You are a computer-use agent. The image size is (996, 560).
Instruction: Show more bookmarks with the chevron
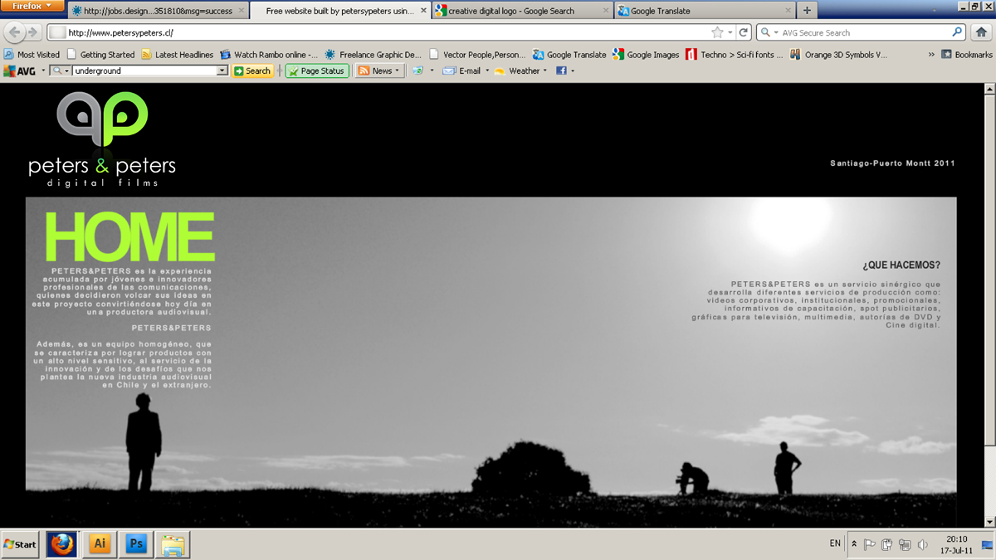tap(931, 55)
